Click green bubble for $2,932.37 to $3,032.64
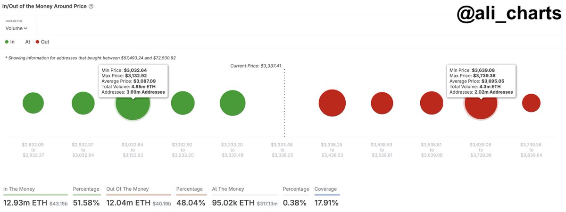The width and height of the screenshot is (566, 212). coord(83,103)
